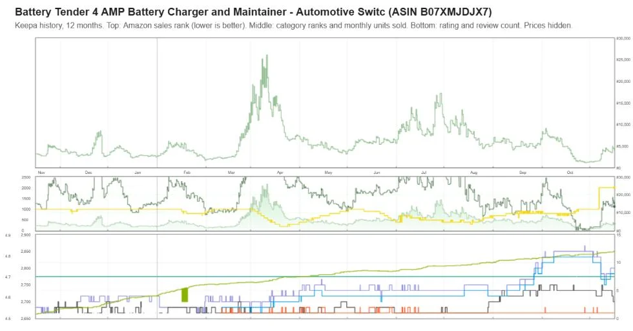Click the 1500 units axis label
Image resolution: width=633 pixels, height=331 pixels.
point(26,199)
